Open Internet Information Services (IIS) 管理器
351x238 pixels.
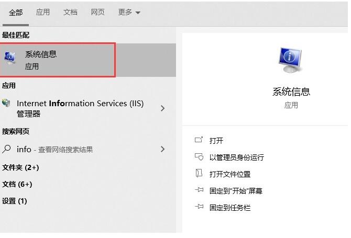tap(80, 108)
